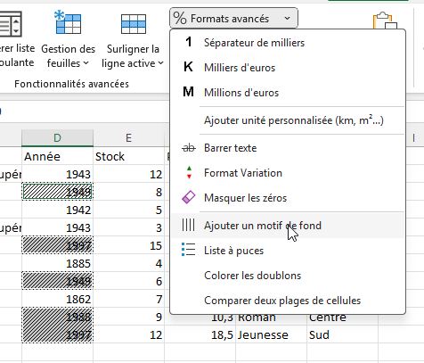Select the hatched cell 1988
Viewport: 424px width, 363px height.
click(57, 317)
